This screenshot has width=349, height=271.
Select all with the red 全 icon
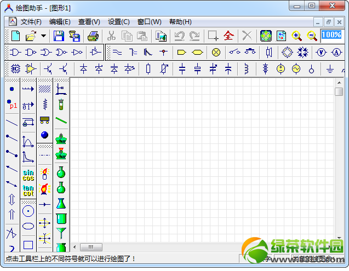(x=228, y=36)
